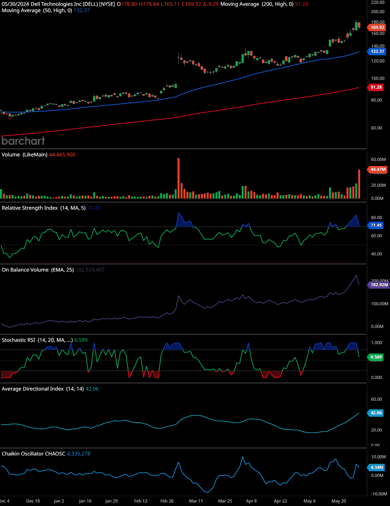This screenshot has height=506, width=390.
Task: Click the 20.00 label on the ADX axis
Action: click(377, 430)
